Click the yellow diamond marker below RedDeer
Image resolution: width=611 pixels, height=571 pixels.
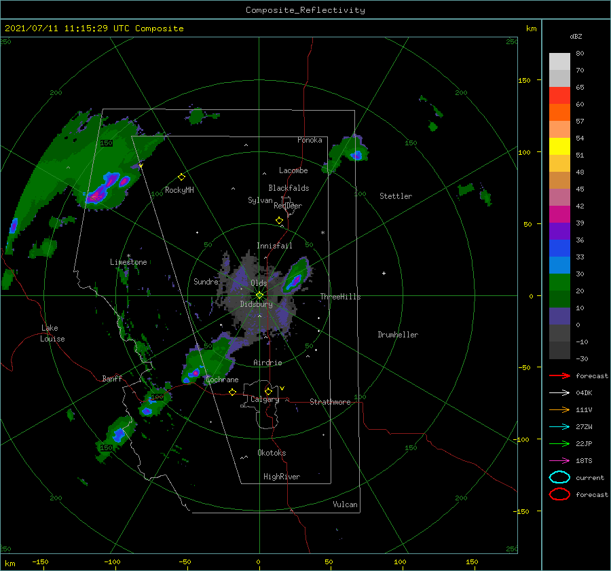coord(279,221)
